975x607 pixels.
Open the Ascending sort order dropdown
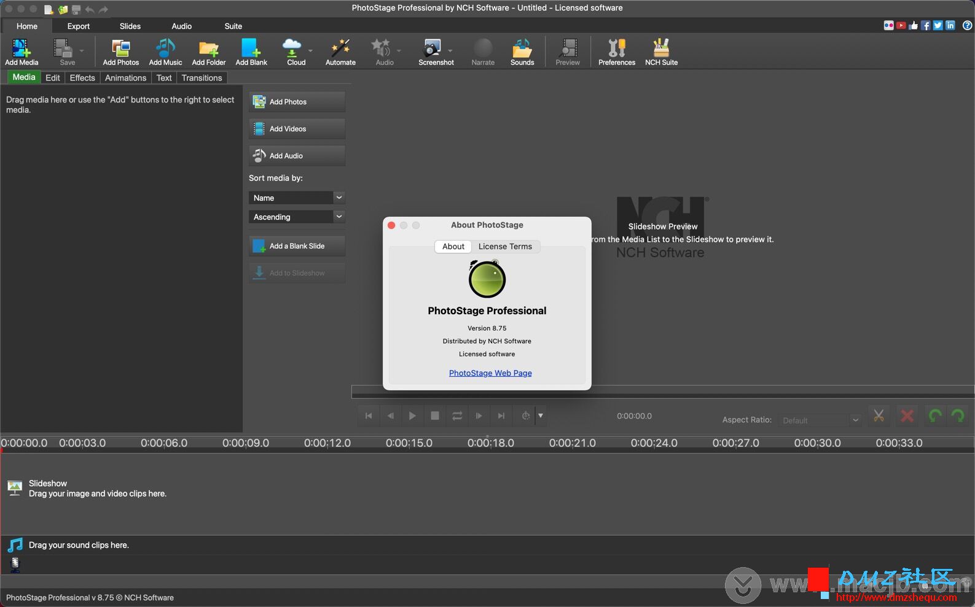pos(297,217)
